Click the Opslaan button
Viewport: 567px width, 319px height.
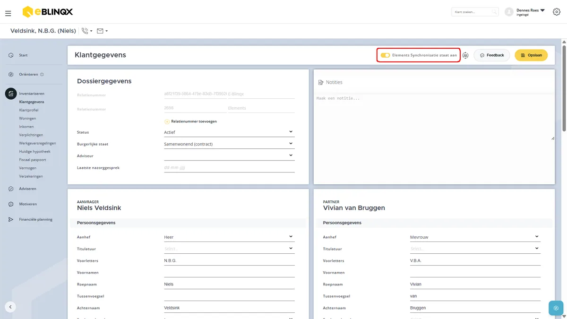point(531,55)
